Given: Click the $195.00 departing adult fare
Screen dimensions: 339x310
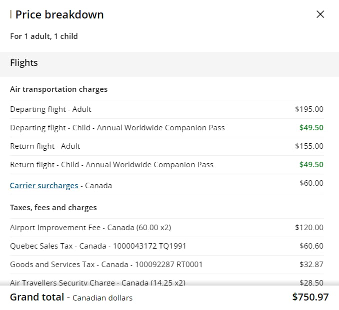Looking at the screenshot, I should click(309, 109).
